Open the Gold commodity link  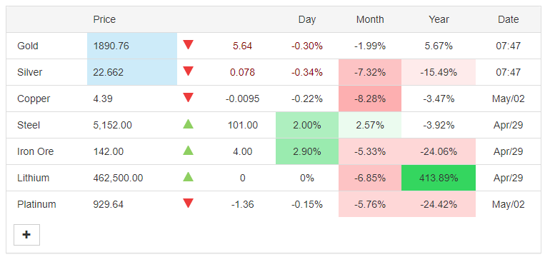tap(28, 46)
